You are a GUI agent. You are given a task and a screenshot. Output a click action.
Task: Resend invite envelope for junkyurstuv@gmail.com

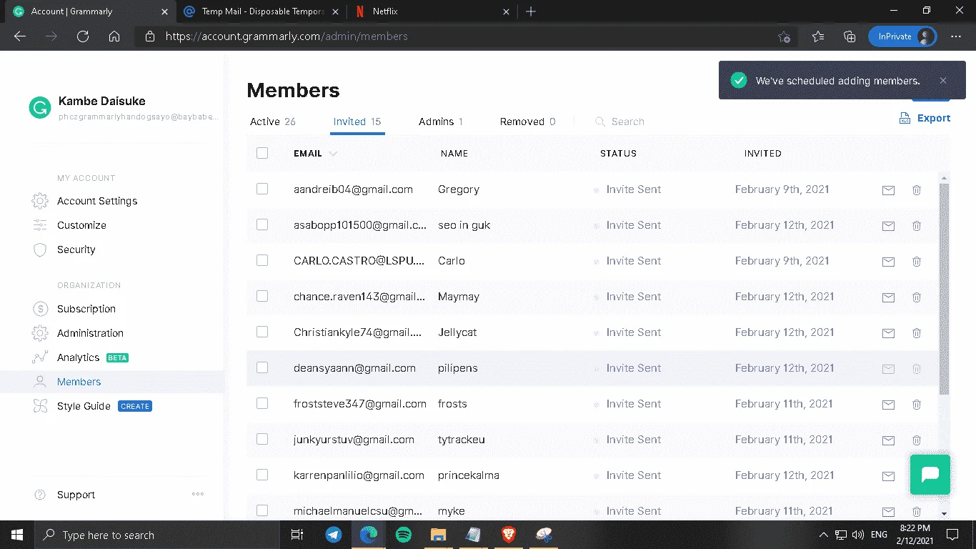point(888,440)
